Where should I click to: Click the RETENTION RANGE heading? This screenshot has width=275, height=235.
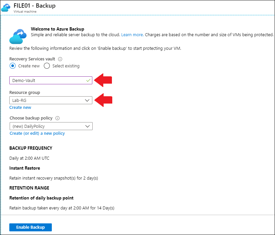click(29, 188)
